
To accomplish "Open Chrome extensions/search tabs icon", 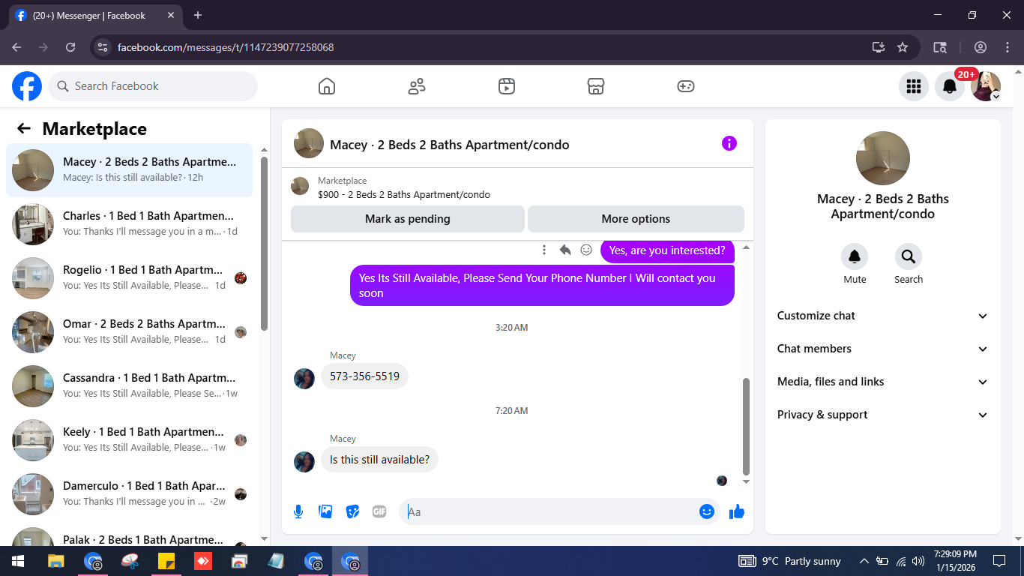I will pos(940,47).
